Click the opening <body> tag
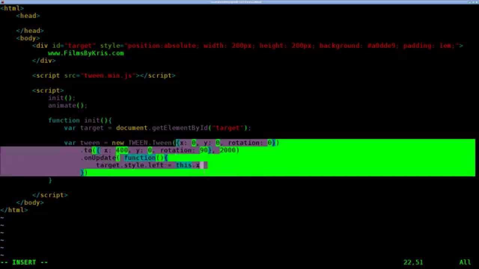This screenshot has width=479, height=269. click(28, 38)
